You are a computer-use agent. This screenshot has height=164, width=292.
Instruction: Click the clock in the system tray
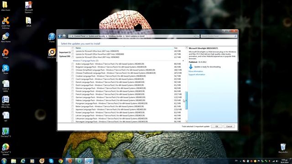tap(284, 161)
